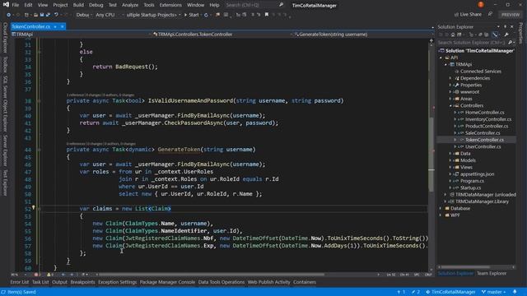Collapse the Controllers folder node

(x=450, y=106)
